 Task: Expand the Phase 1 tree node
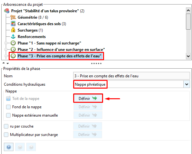tap(6, 43)
